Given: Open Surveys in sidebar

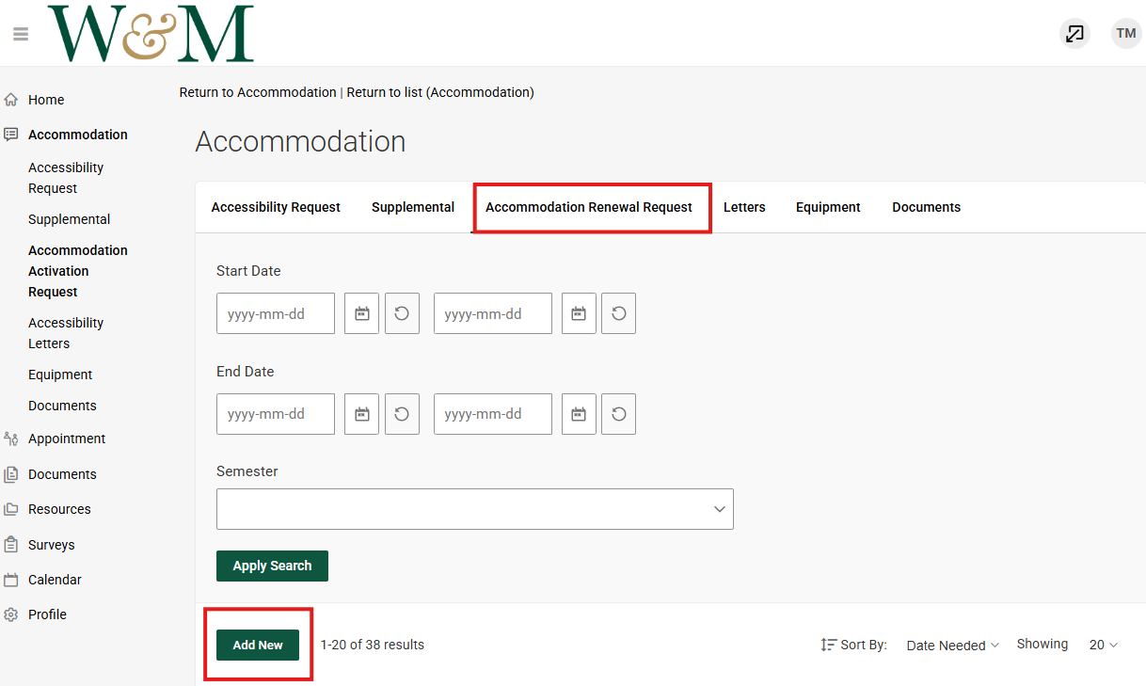Looking at the screenshot, I should coord(51,545).
